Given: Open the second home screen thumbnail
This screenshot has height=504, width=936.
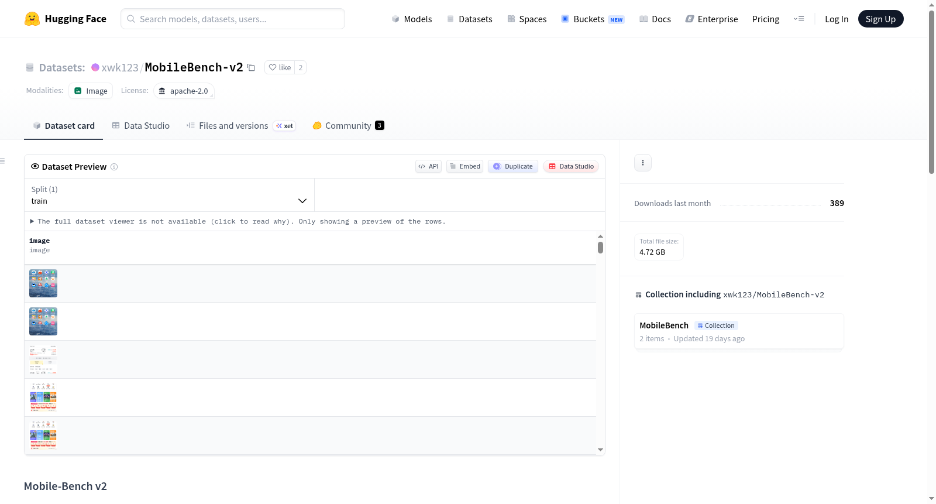Looking at the screenshot, I should (x=43, y=321).
